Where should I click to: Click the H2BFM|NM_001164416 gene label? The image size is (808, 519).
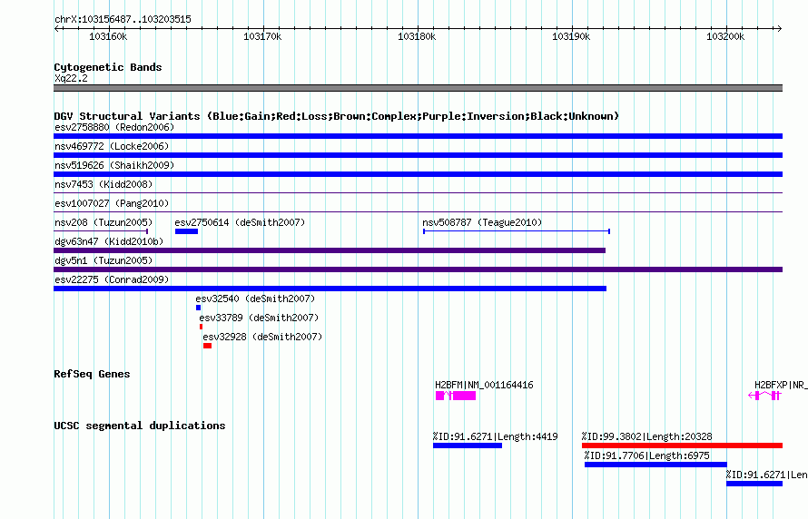point(484,385)
